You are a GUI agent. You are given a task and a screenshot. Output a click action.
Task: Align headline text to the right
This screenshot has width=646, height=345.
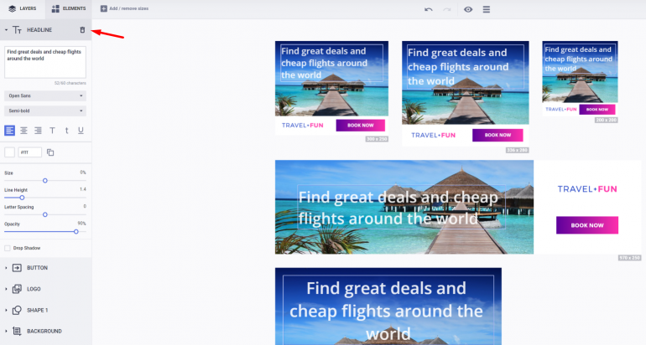[38, 131]
